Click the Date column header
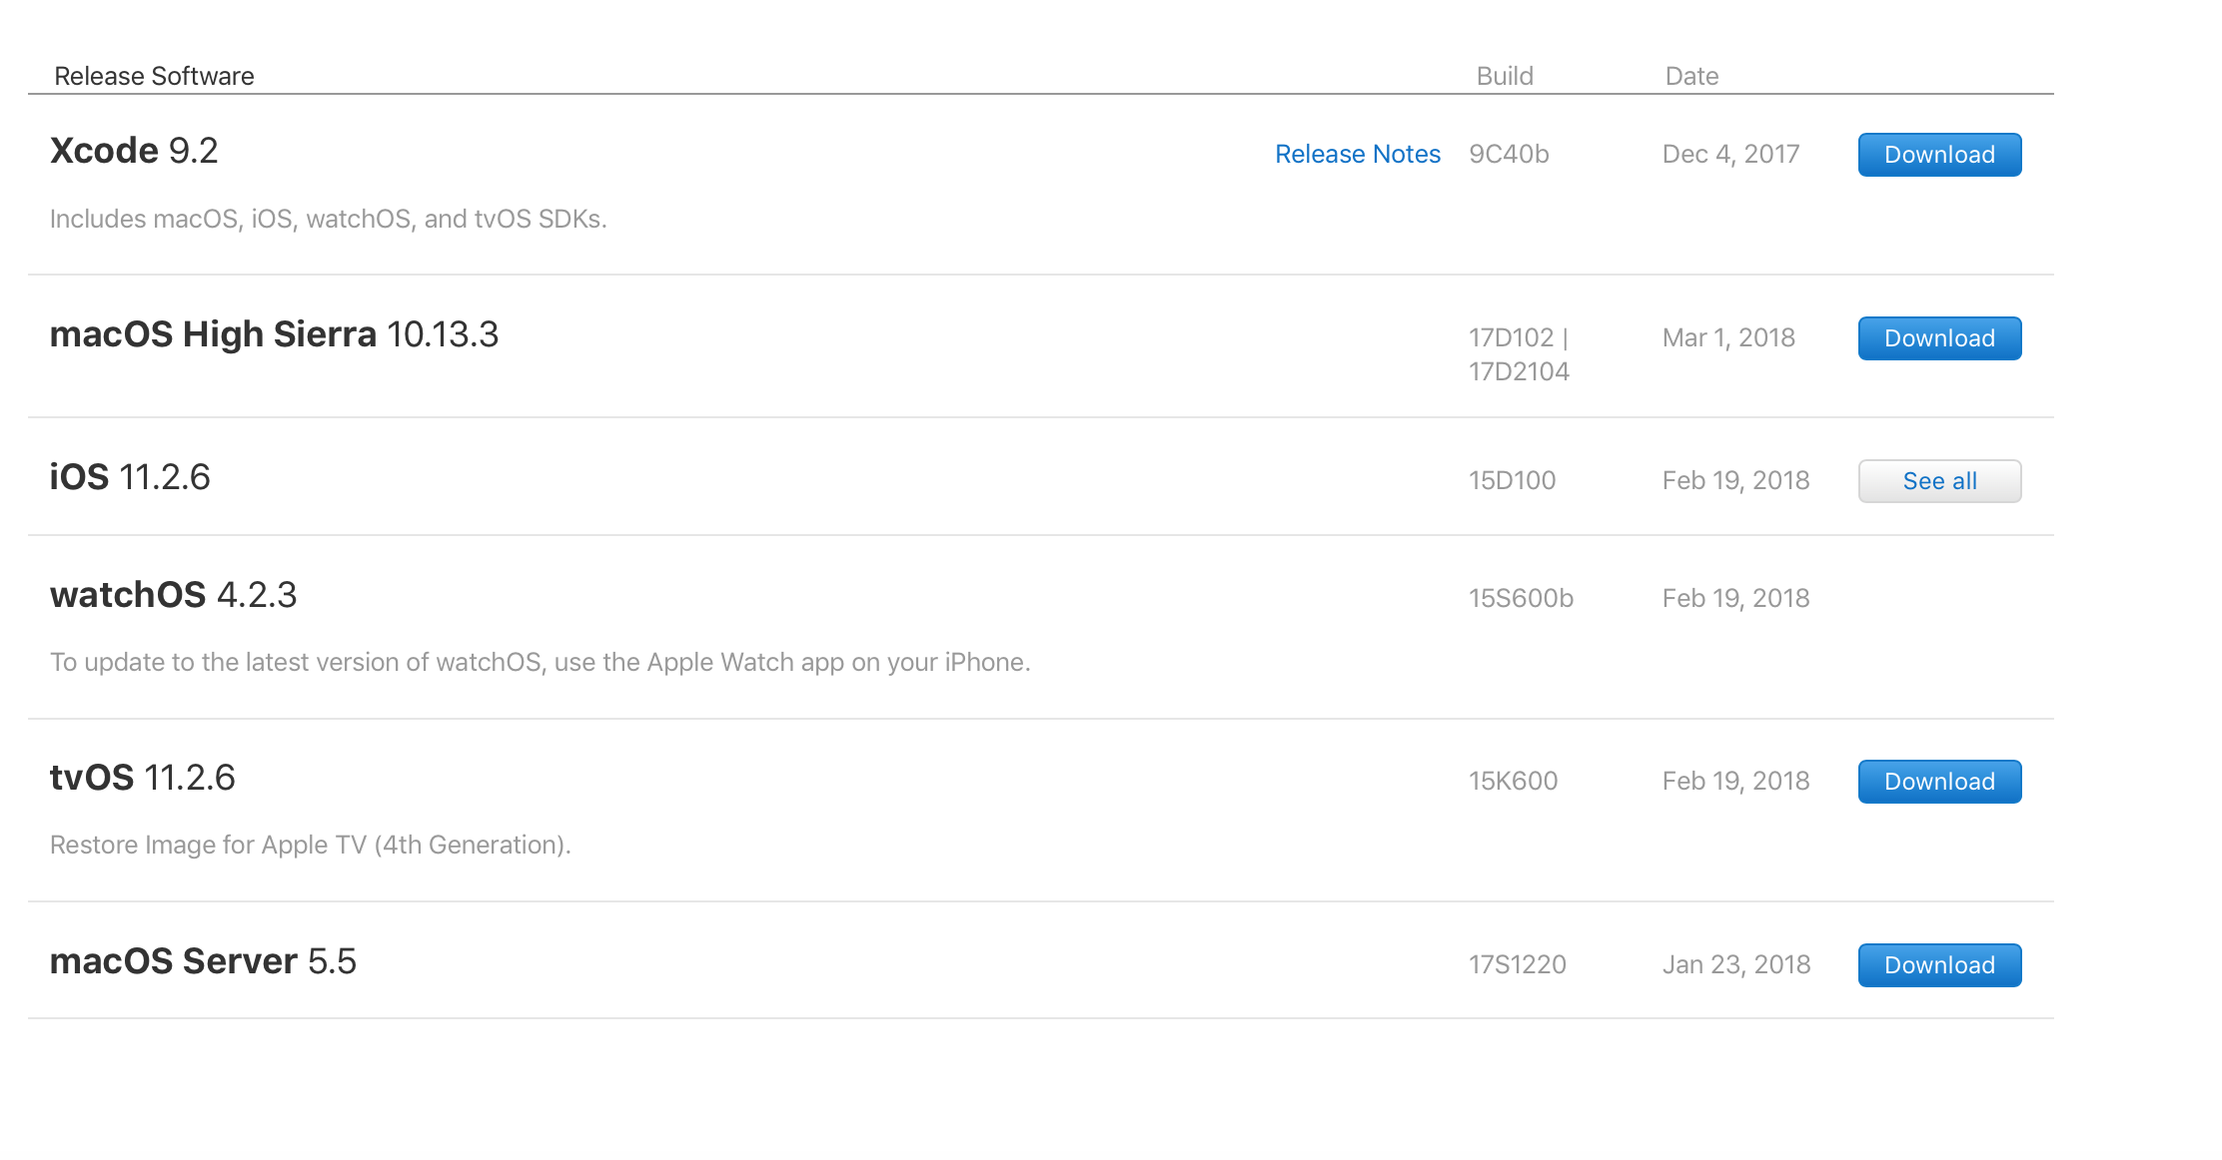The image size is (2222, 1160). 1690,76
